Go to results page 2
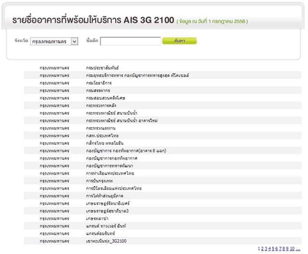Screen dimensions: 308x254 pyautogui.click(x=262, y=249)
